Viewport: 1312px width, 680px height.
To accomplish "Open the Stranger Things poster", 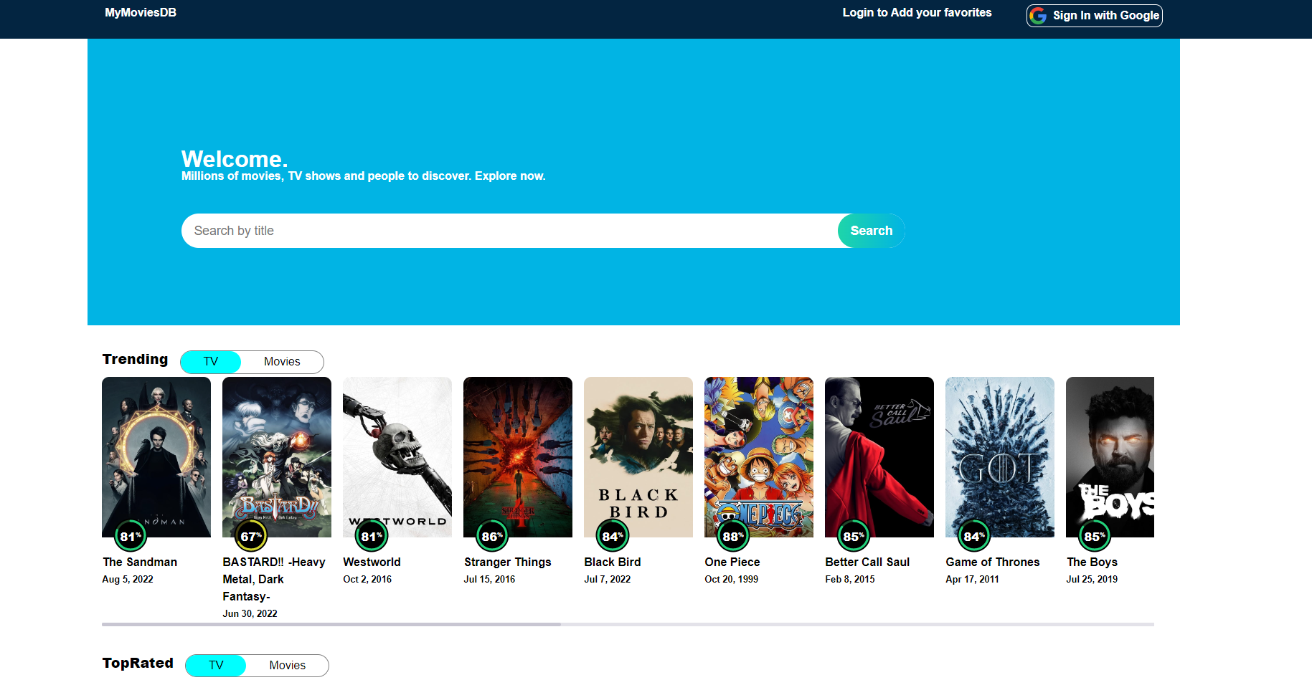I will click(518, 457).
